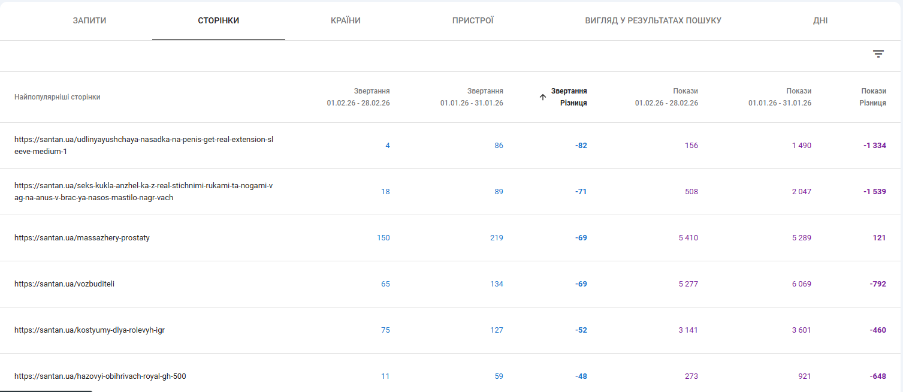The width and height of the screenshot is (903, 392).
Task: Sort by Покази 01.01.26 - 31.01.26 column
Action: click(780, 97)
